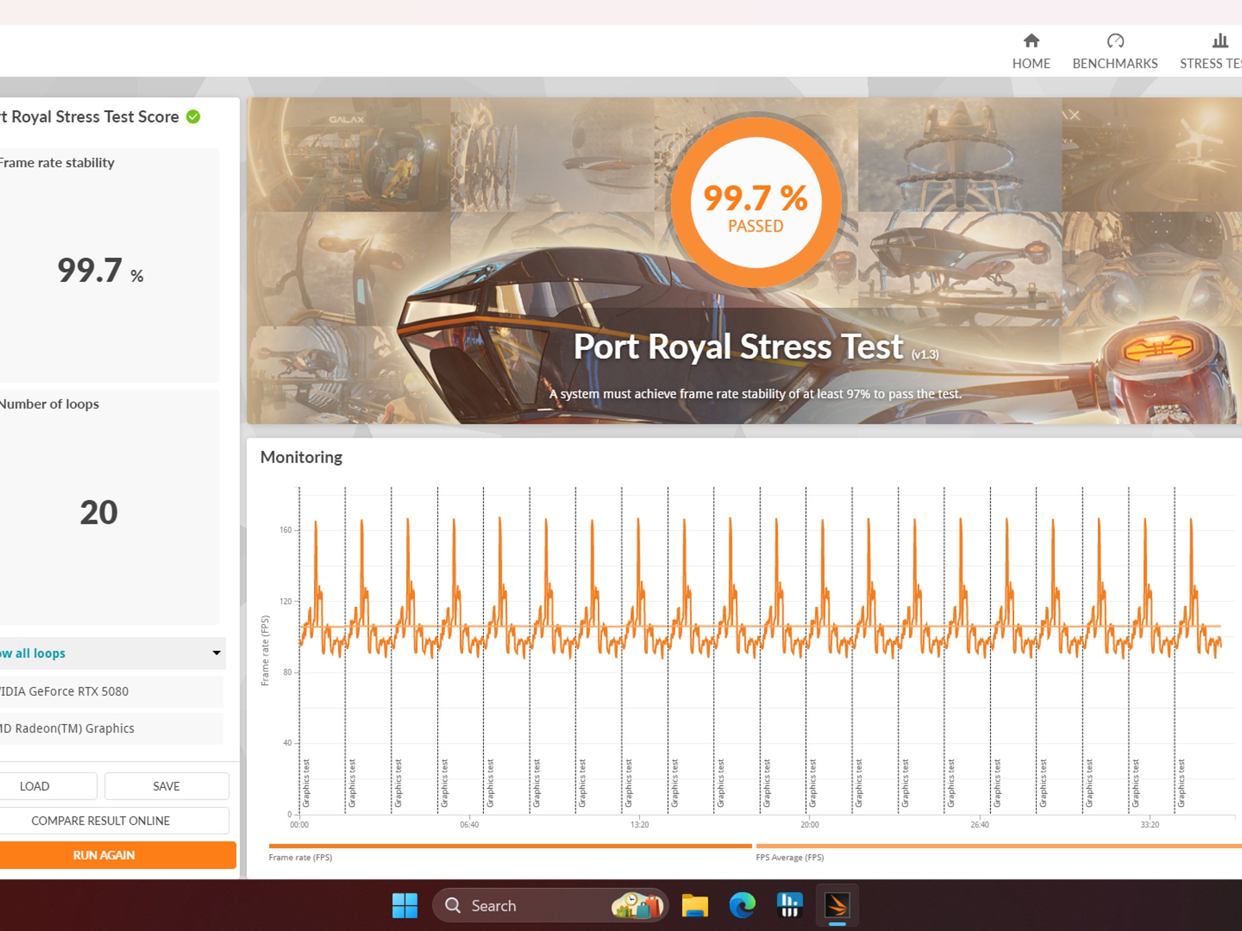Click the RUN AGAIN button

click(103, 855)
